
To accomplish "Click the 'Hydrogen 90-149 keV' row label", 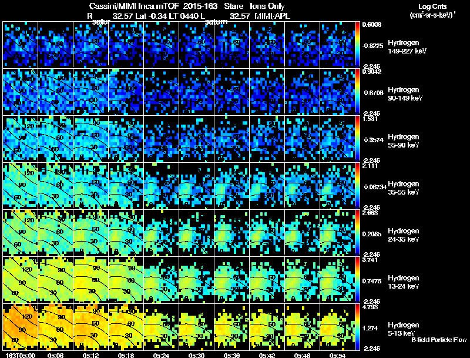I will (x=405, y=94).
